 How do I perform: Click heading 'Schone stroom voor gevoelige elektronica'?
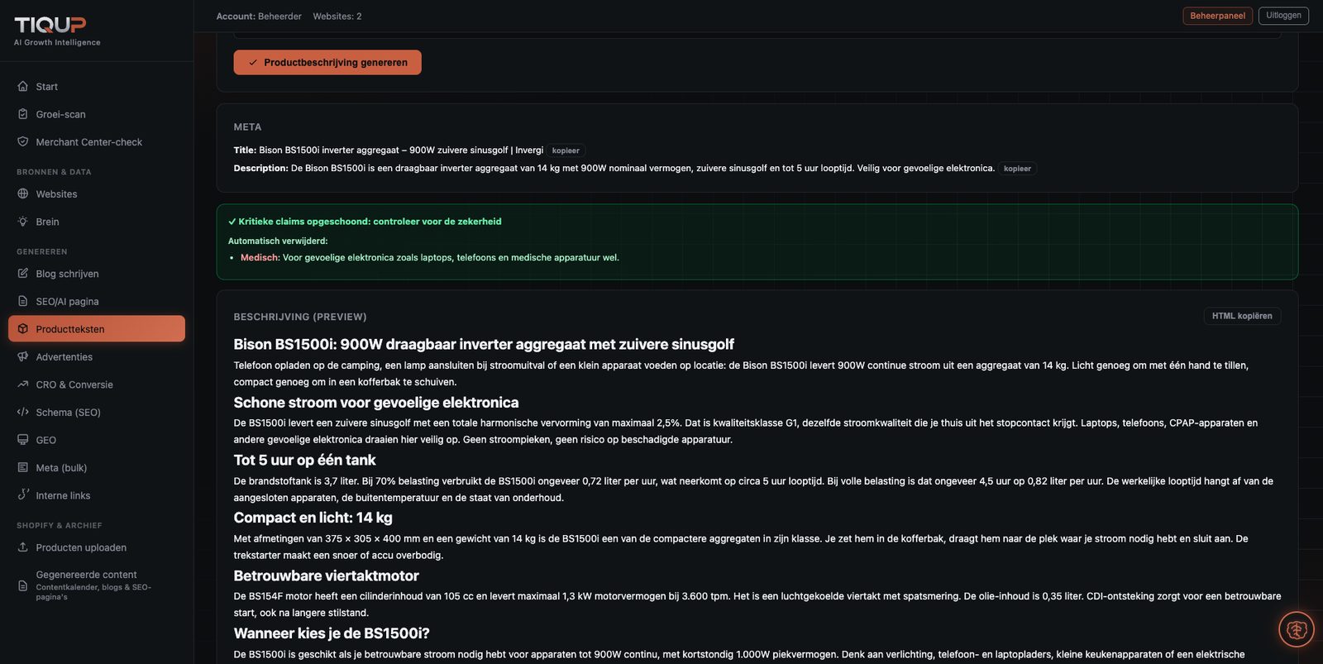pyautogui.click(x=376, y=403)
